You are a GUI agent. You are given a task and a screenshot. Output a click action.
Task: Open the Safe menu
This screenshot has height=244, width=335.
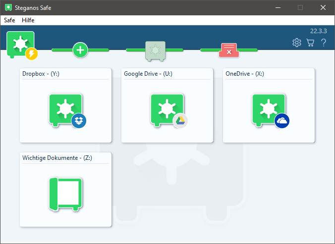point(9,20)
